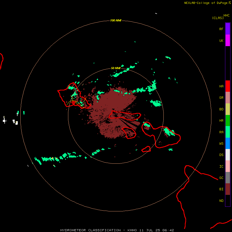Viewport: 232px width, 232px height.
Task: Click the 'KHMO' station identifier
Action: coord(132,230)
